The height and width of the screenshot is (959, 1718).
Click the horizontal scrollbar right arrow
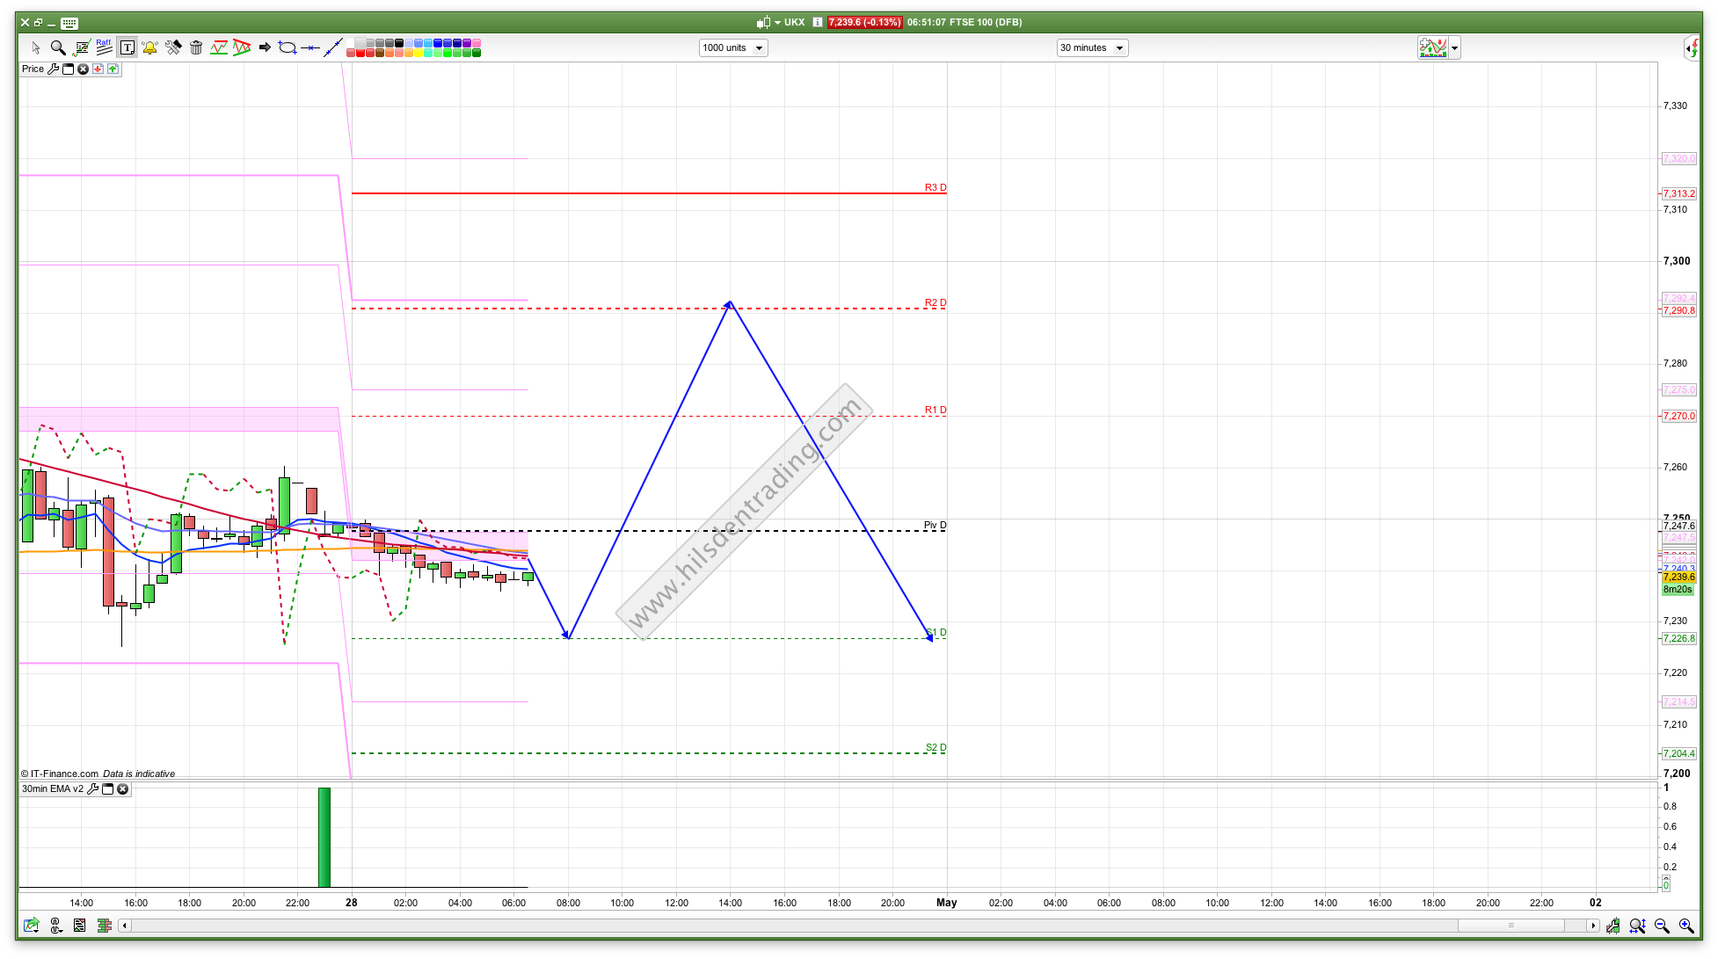coord(1592,926)
